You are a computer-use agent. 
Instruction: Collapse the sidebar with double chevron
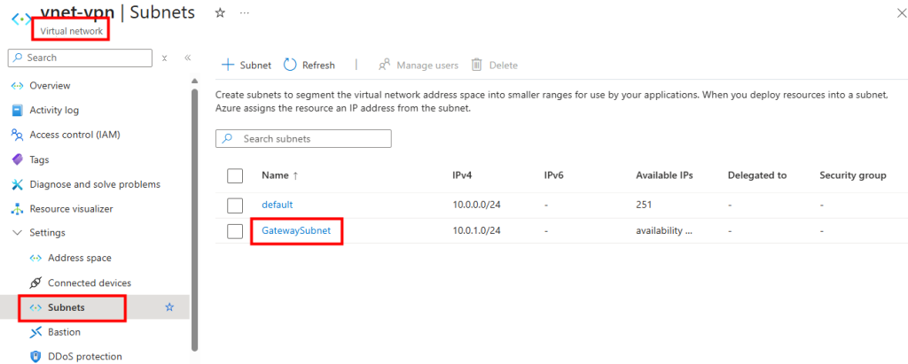pyautogui.click(x=188, y=58)
